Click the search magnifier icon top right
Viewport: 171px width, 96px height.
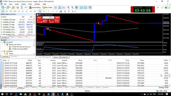click(x=158, y=7)
